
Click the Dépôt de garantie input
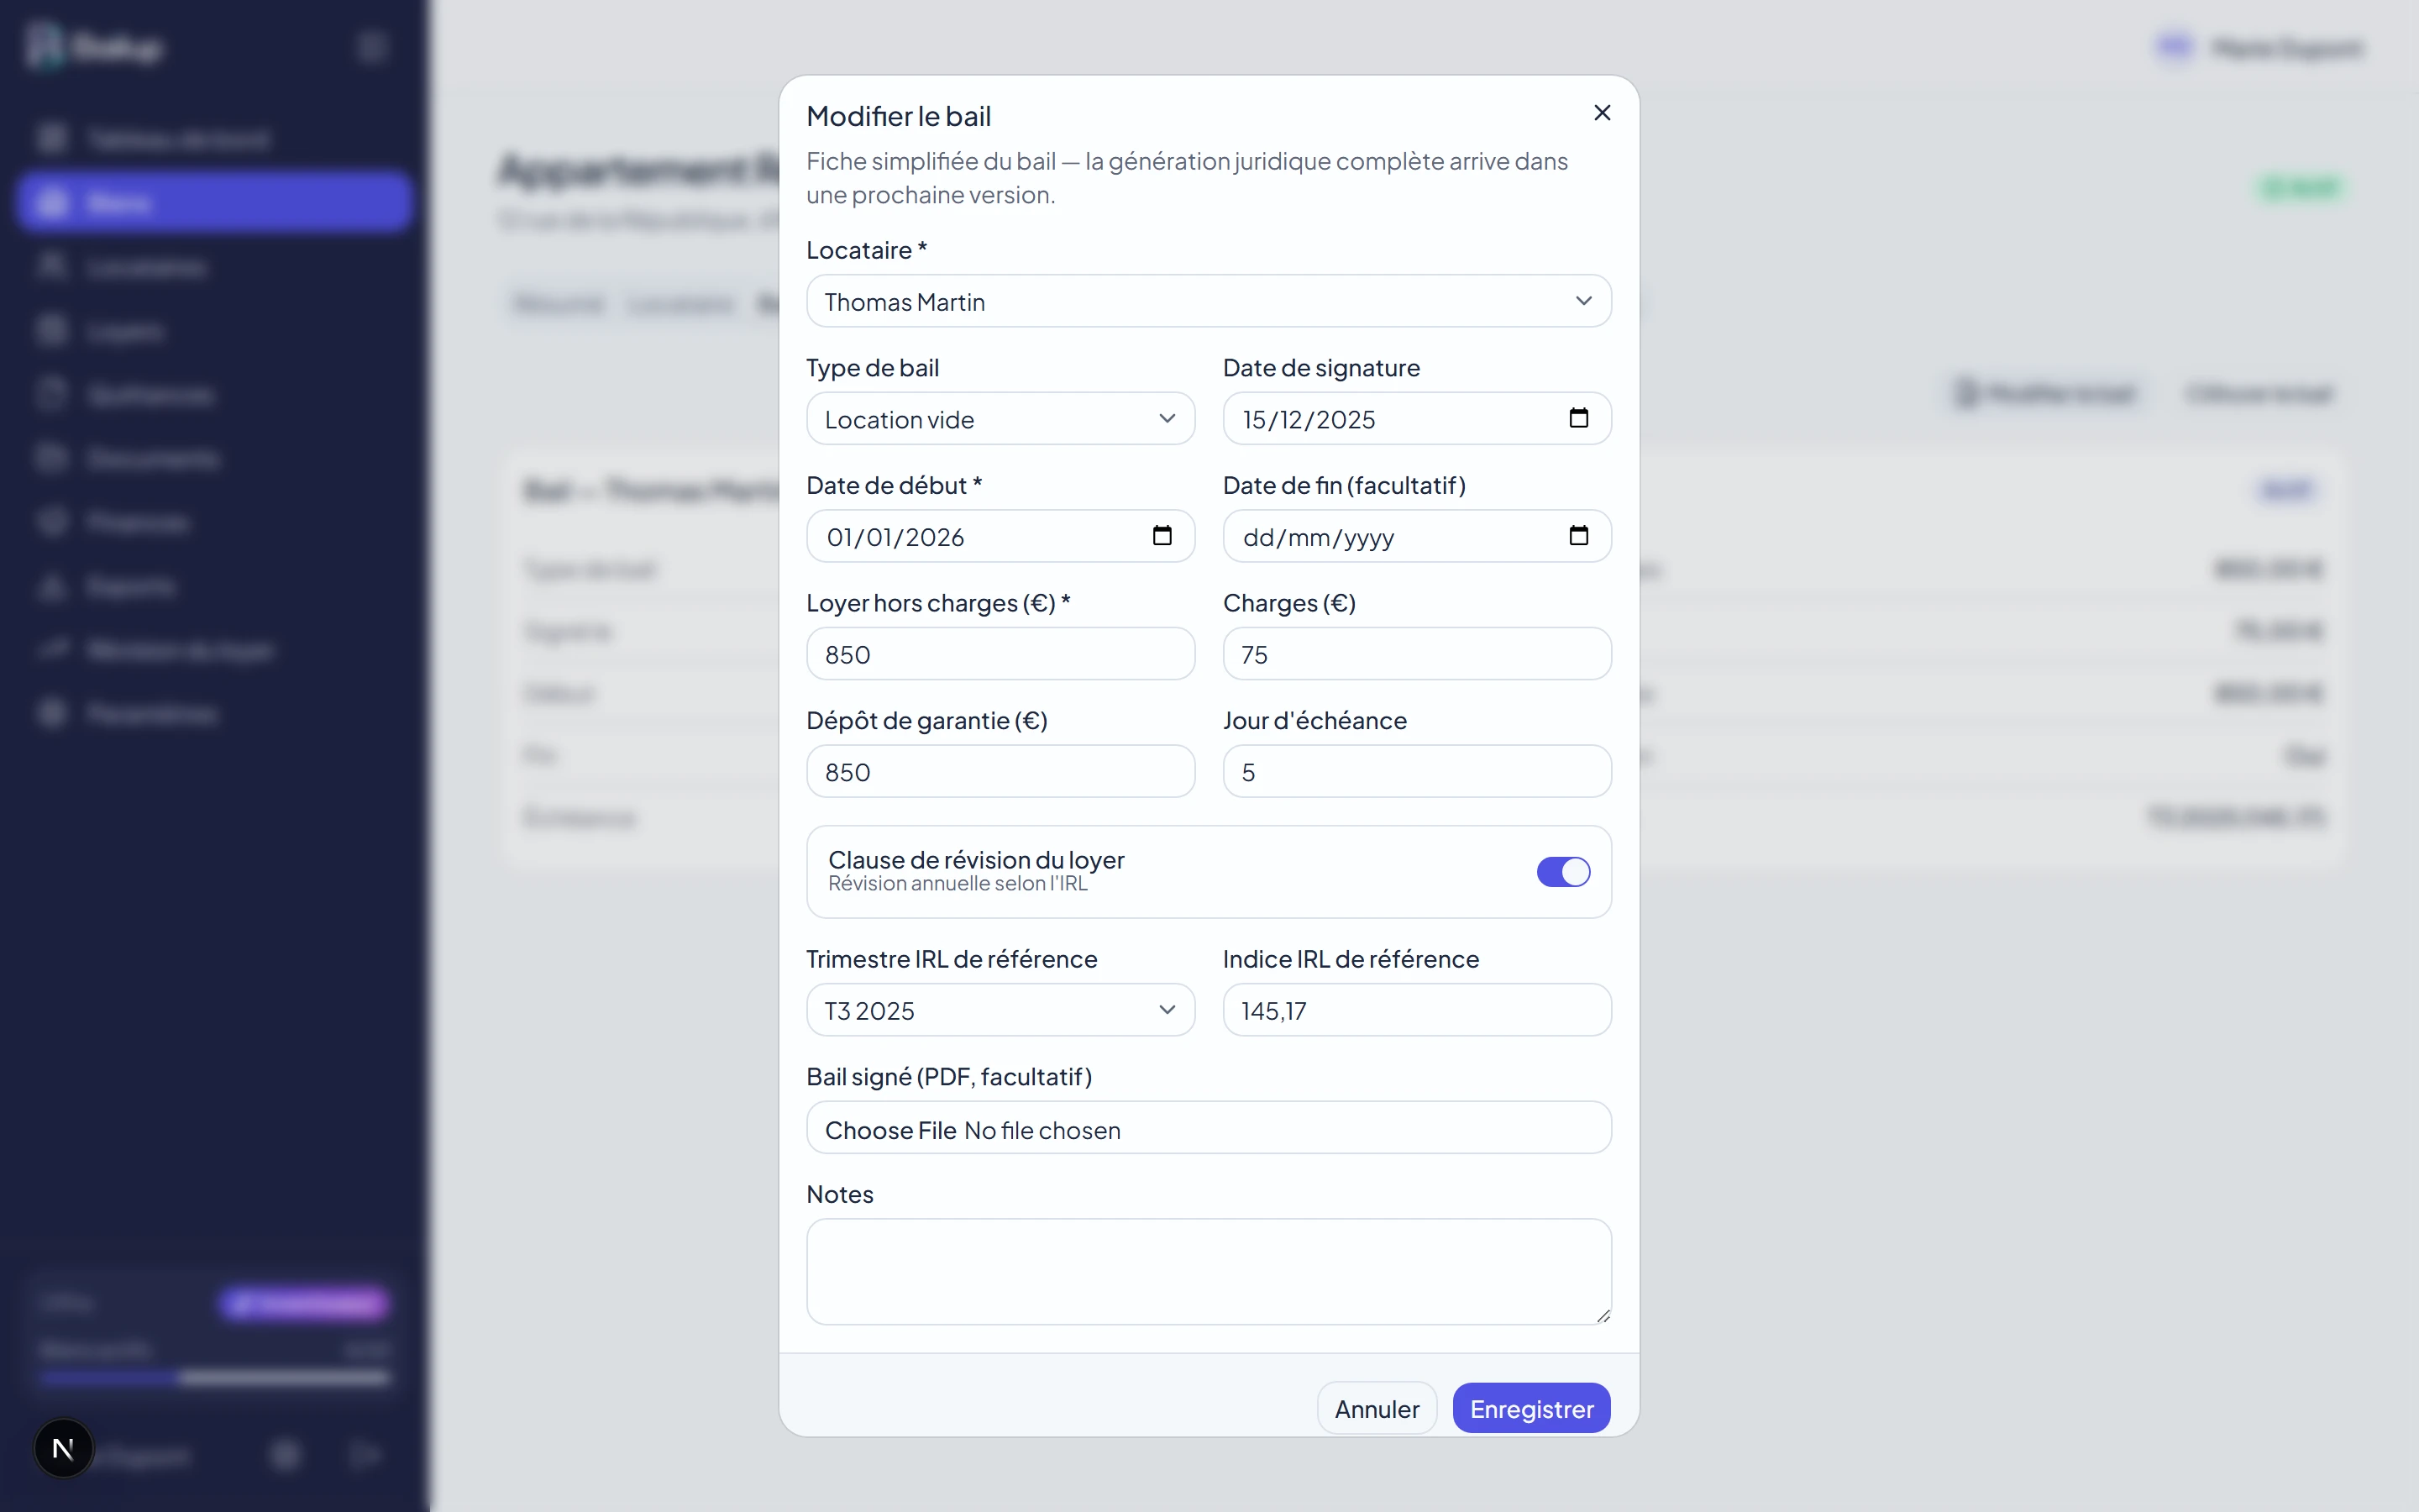(1000, 772)
